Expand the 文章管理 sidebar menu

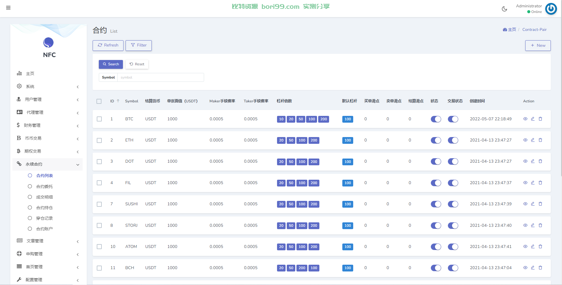[x=48, y=241]
